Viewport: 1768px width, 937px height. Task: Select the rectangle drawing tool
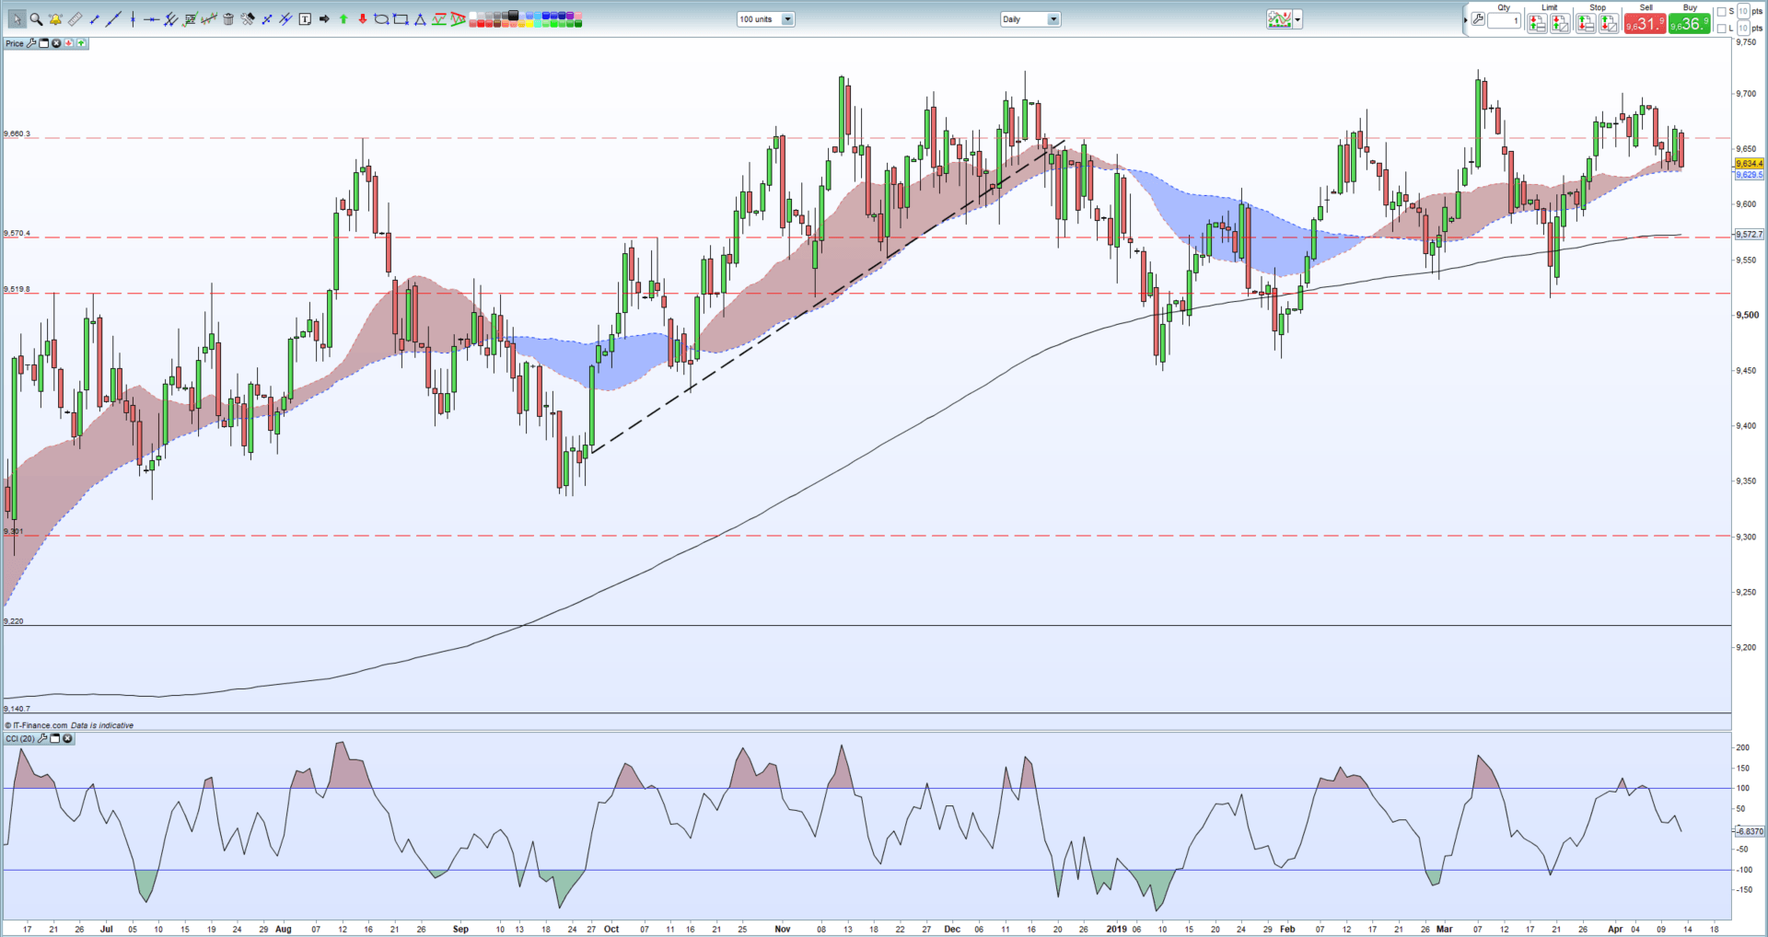[401, 19]
